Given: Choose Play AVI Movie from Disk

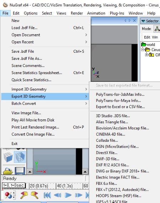Looking at the screenshot, I should (45, 120).
